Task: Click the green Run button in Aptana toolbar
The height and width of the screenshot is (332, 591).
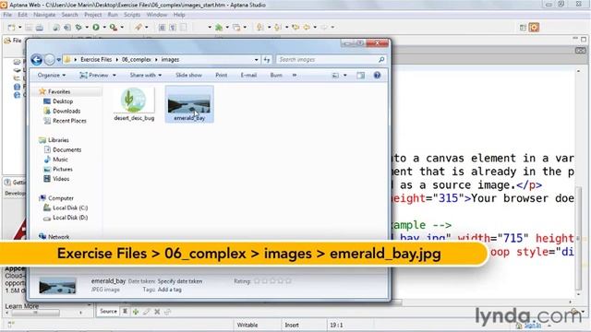Action: [x=96, y=27]
